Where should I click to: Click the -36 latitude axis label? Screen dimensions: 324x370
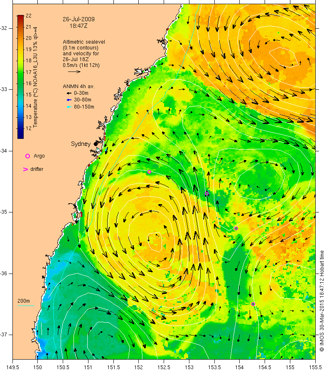[x=4, y=274]
